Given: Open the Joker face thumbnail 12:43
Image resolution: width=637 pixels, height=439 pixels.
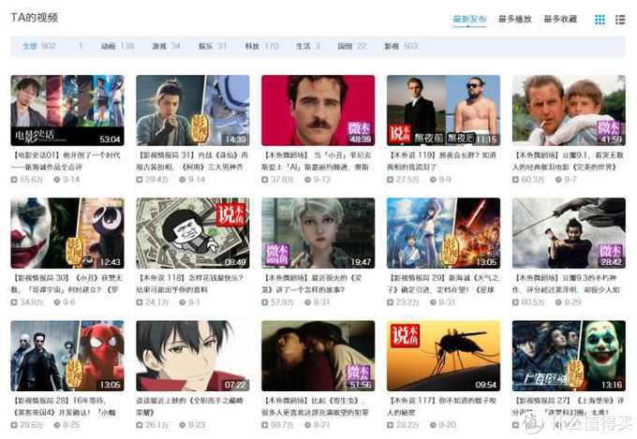Looking at the screenshot, I should click(x=67, y=233).
